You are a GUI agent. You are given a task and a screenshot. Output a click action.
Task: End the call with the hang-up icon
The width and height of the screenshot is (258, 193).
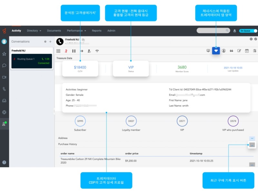[x=97, y=51]
